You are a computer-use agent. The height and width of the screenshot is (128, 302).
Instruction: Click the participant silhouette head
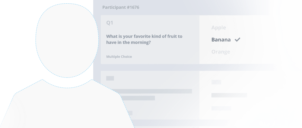pyautogui.click(x=67, y=41)
